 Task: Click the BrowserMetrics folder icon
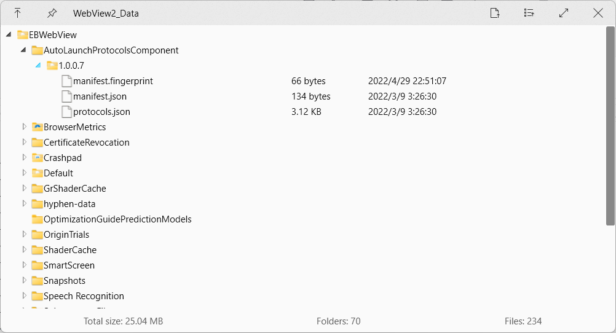(x=37, y=127)
